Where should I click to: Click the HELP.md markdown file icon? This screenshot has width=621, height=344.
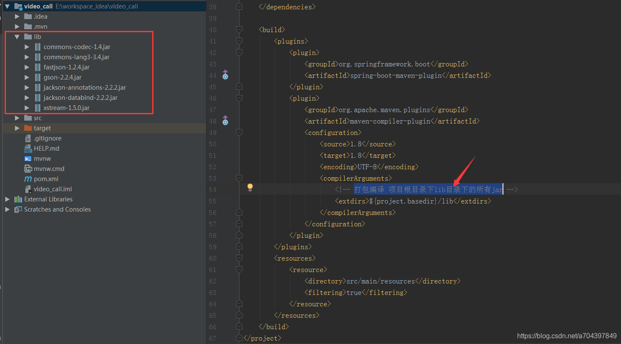point(28,149)
